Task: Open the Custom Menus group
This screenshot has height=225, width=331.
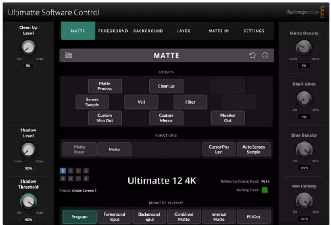Action: pos(166,118)
